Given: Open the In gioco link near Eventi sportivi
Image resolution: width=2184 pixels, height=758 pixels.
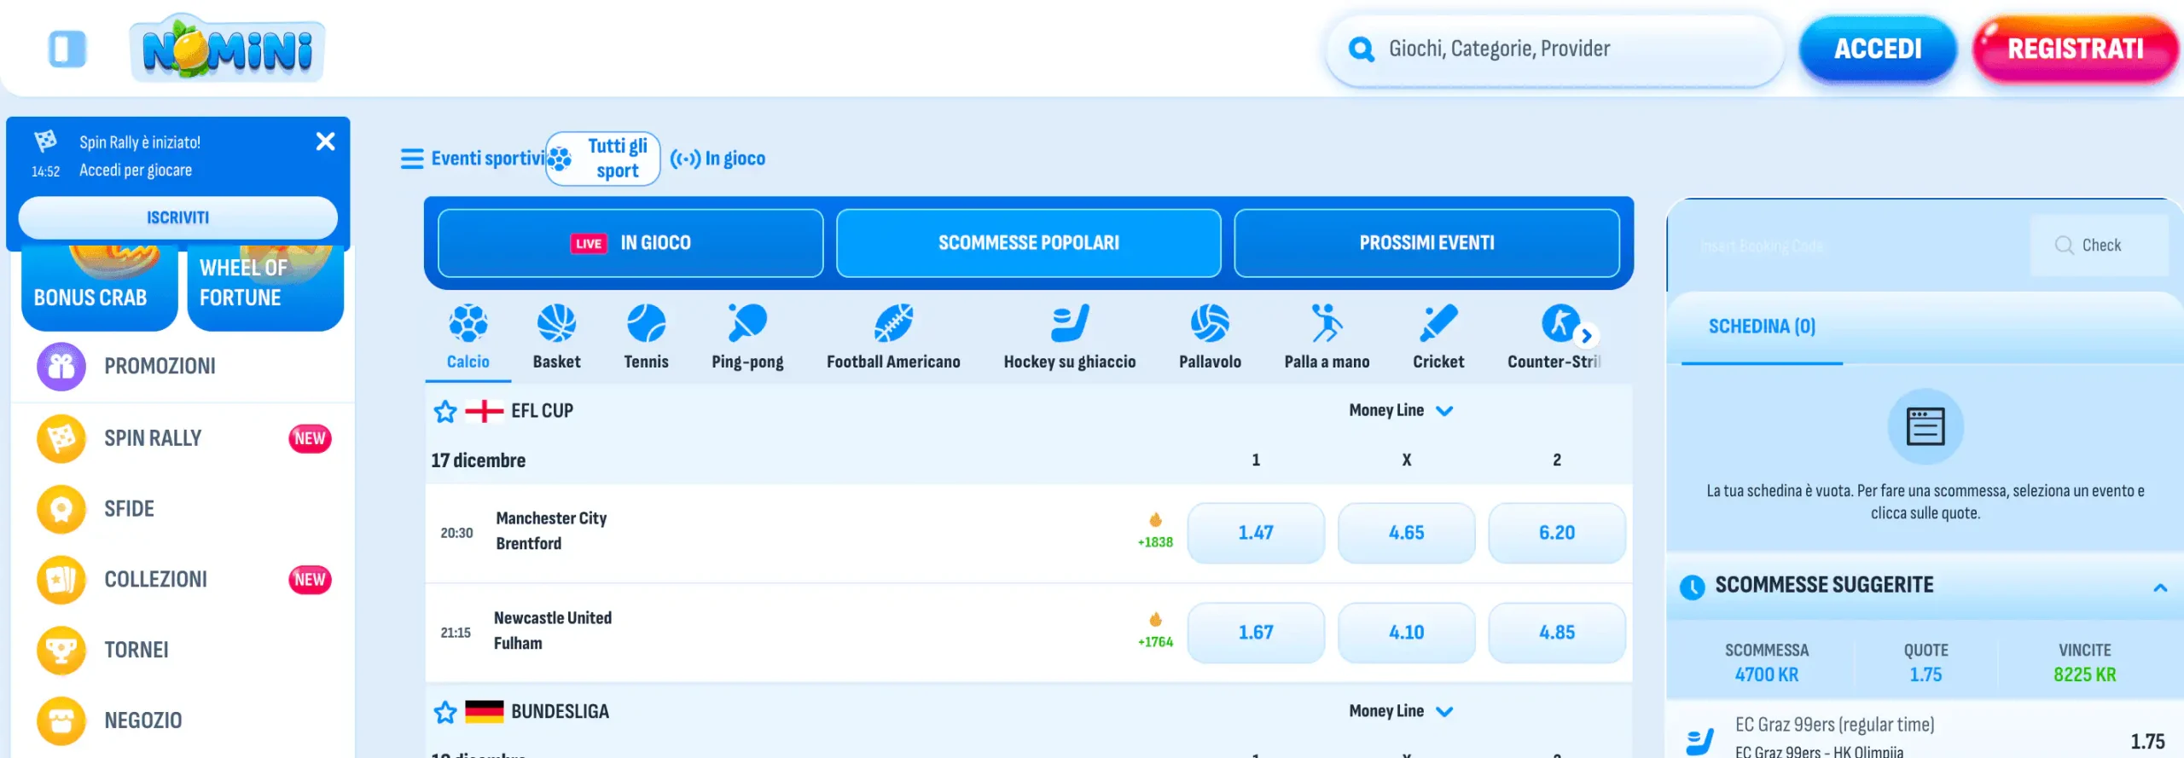Looking at the screenshot, I should tap(717, 159).
